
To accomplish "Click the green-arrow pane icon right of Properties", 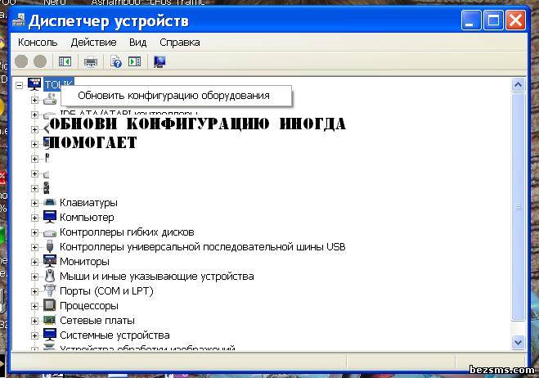I will tap(135, 61).
